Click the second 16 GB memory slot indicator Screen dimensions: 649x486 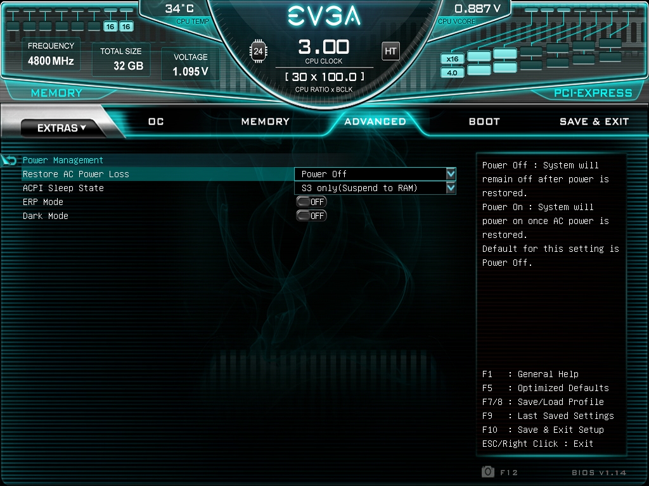(126, 27)
